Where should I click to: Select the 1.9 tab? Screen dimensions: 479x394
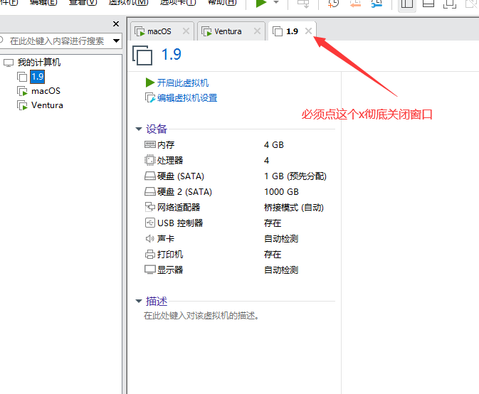[292, 31]
